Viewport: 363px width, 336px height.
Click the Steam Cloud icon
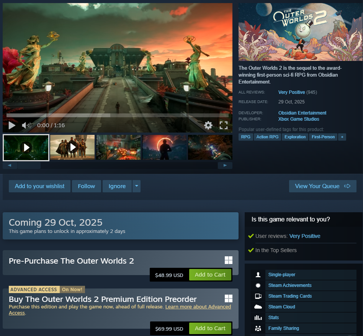[258, 307]
